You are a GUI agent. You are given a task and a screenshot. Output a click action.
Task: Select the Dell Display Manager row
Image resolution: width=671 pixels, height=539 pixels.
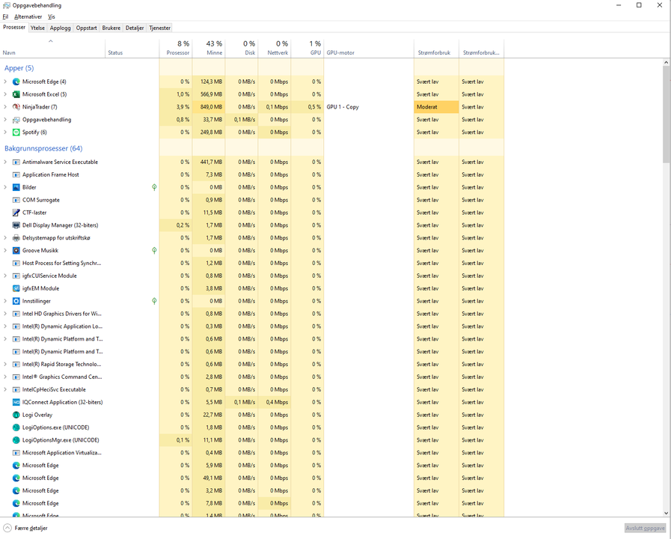click(x=60, y=225)
